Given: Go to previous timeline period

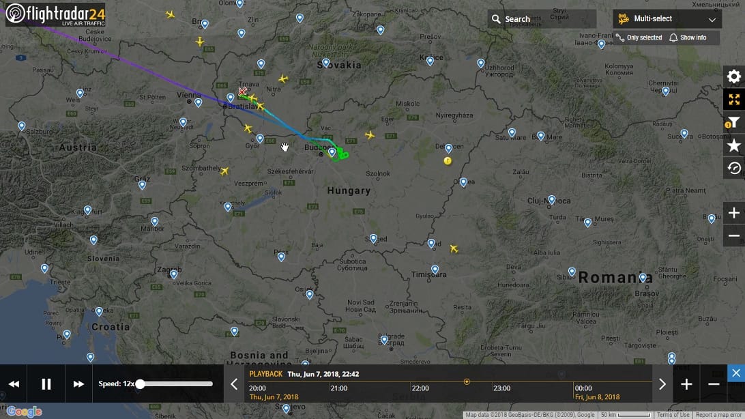Looking at the screenshot, I should coord(234,384).
